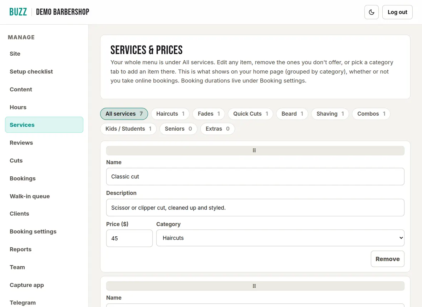Switch to the Fades category tab
The width and height of the screenshot is (422, 307).
click(x=208, y=114)
